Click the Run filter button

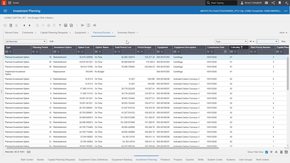pos(283,41)
